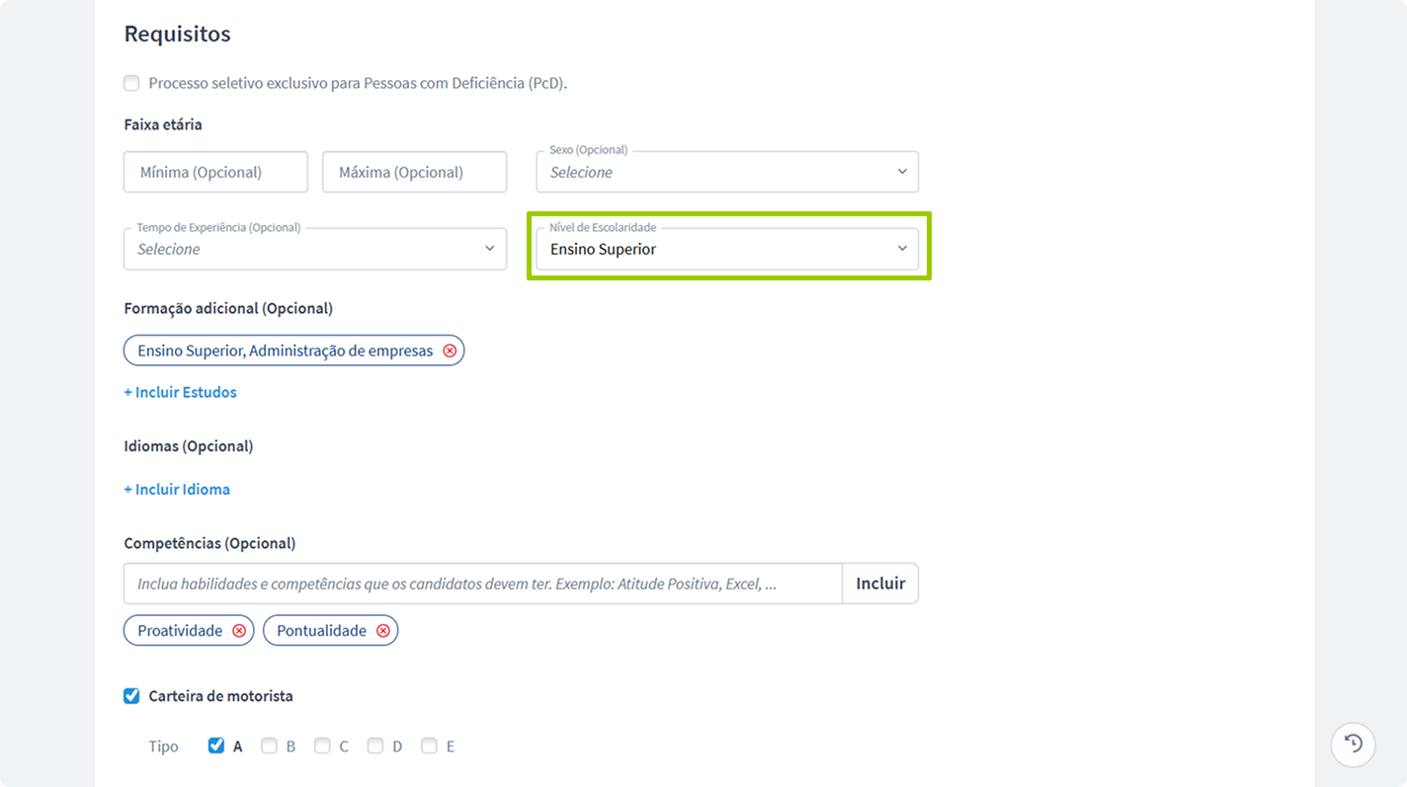This screenshot has height=787, width=1407.
Task: Check driver license type B
Action: point(269,746)
